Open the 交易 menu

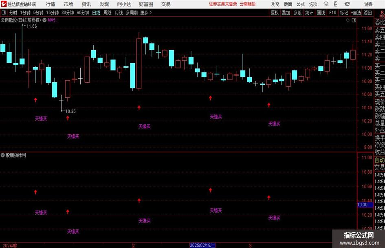(x=166, y=4)
